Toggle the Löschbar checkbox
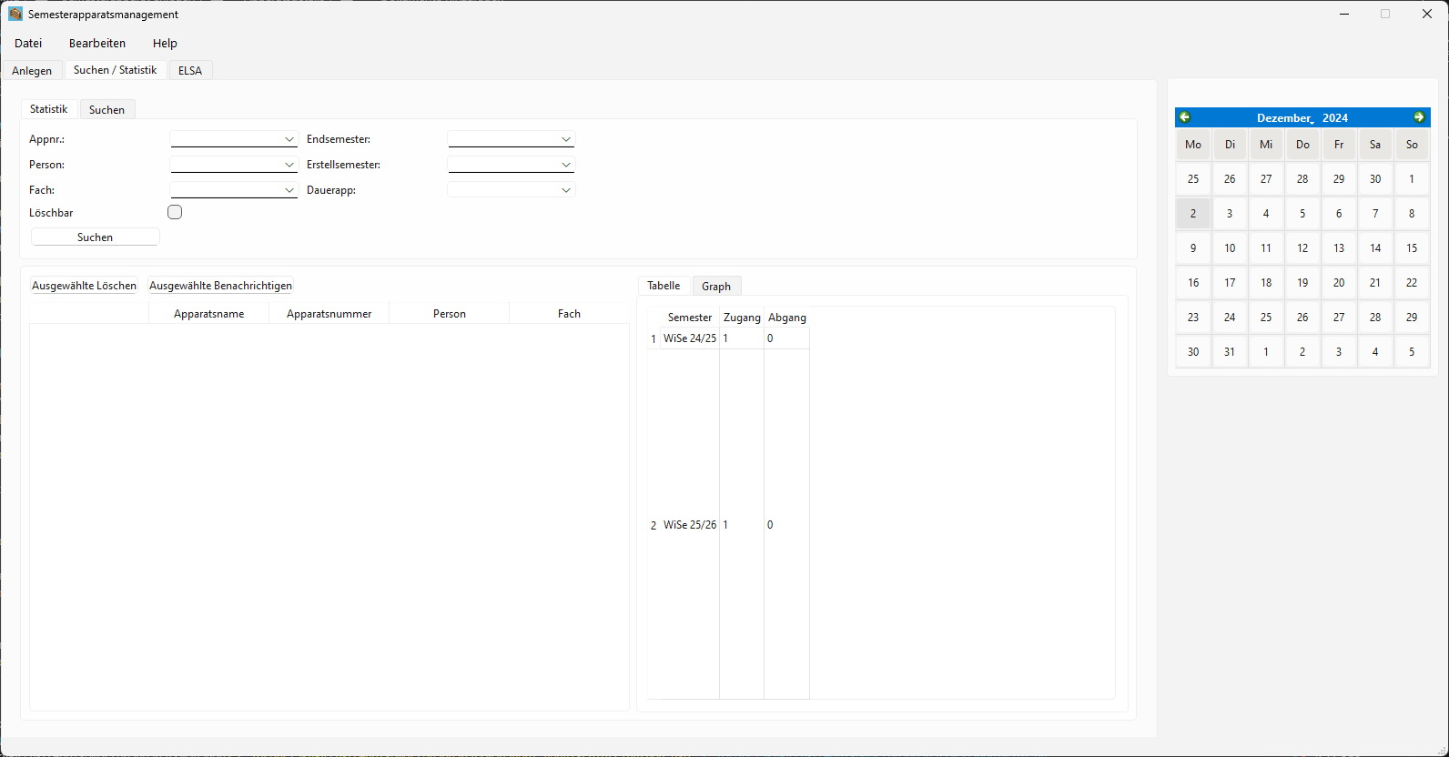1449x757 pixels. (x=175, y=212)
